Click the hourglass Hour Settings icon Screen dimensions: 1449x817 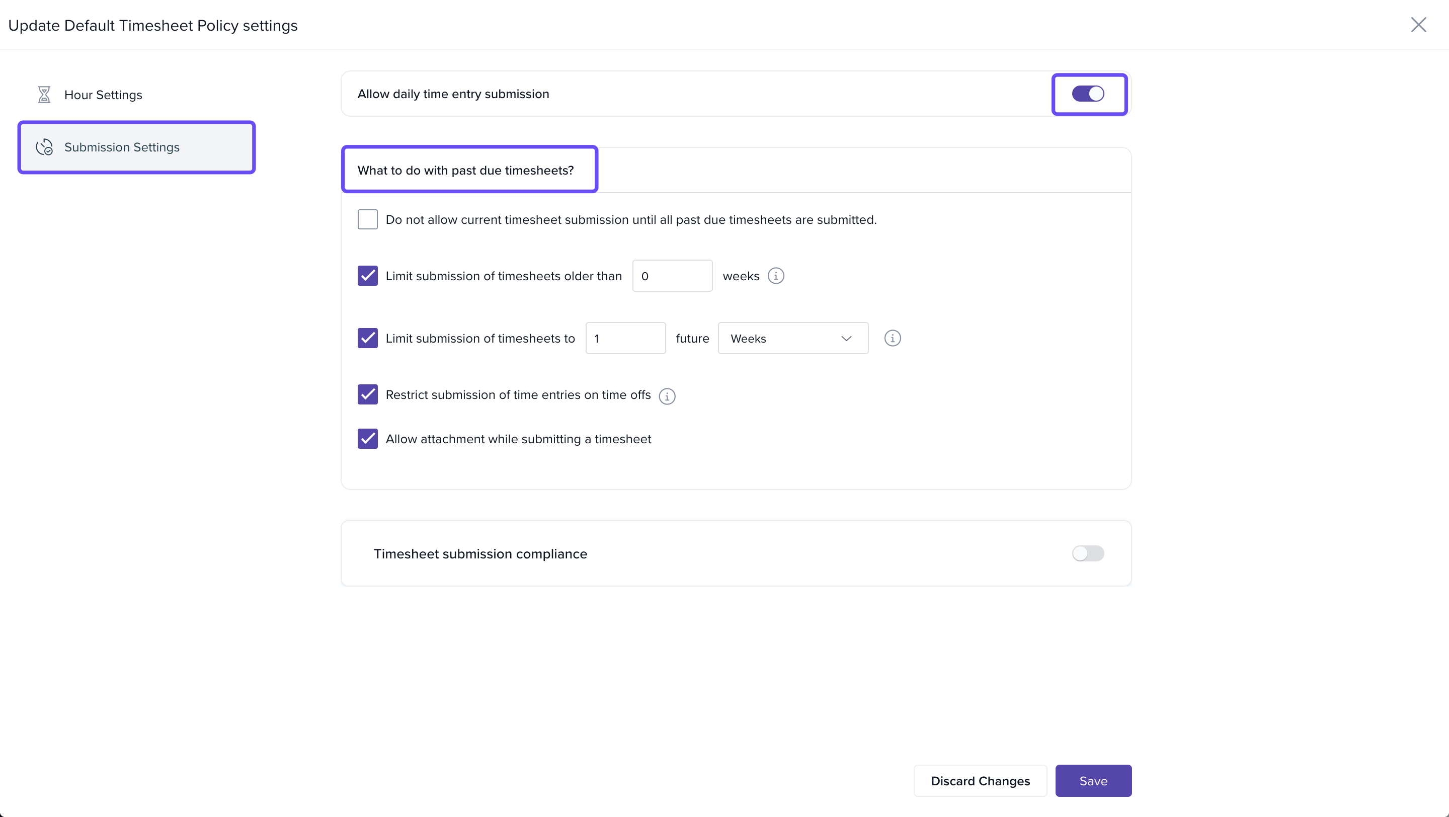coord(44,95)
